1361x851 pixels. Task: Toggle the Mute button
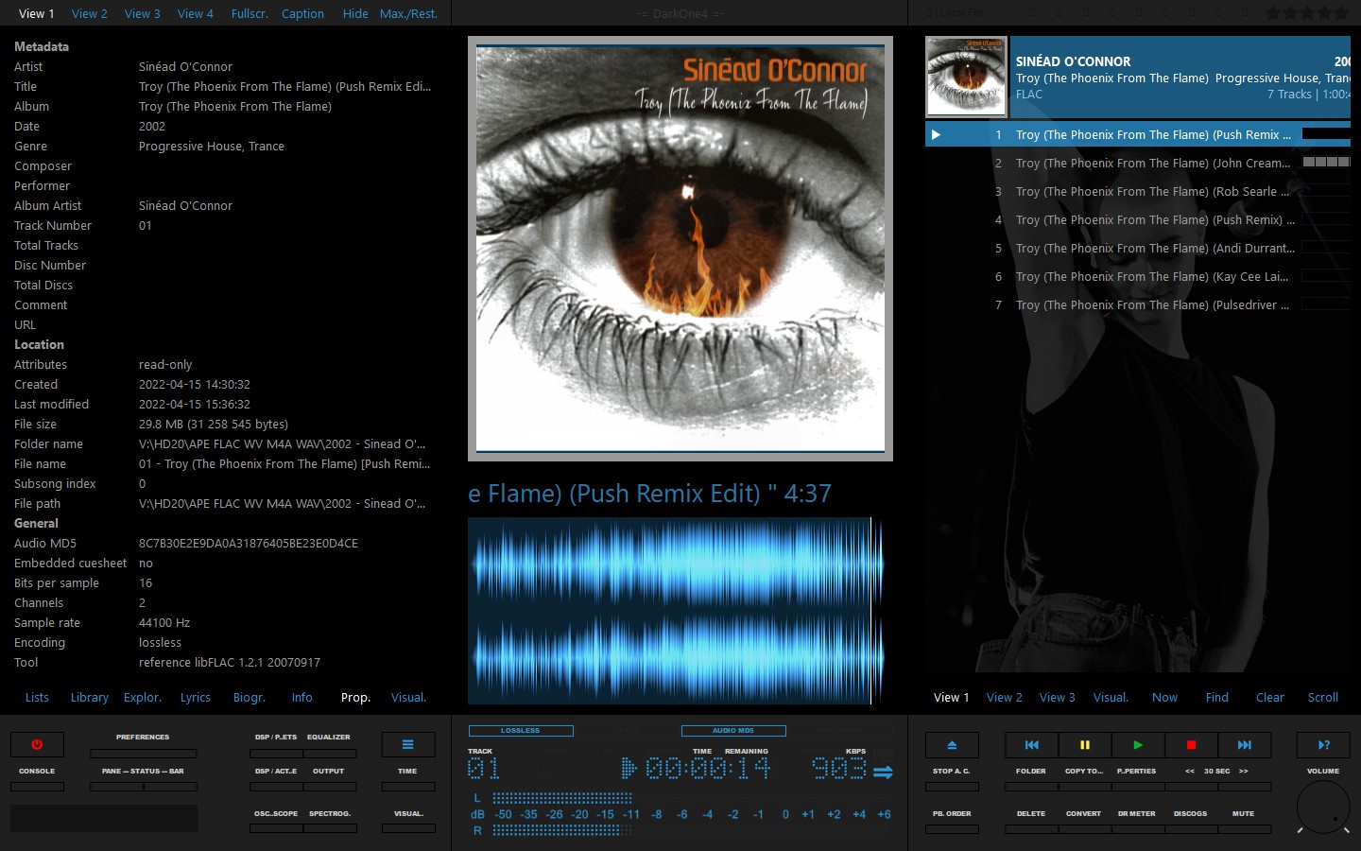click(1243, 828)
